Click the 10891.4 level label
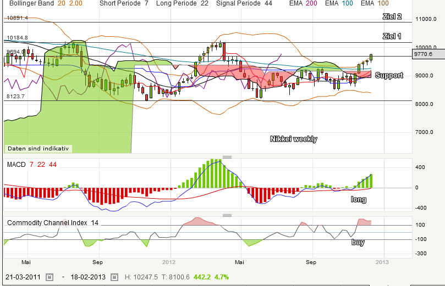445x286 pixels. 17,18
